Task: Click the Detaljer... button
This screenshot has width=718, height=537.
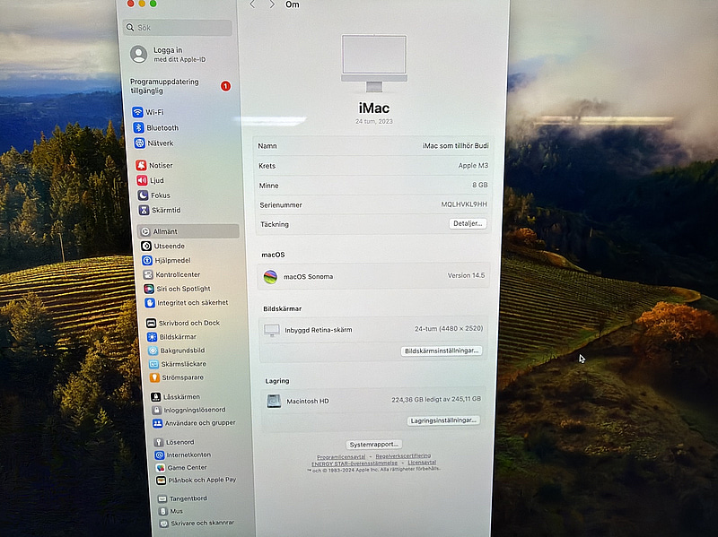Action: point(468,224)
